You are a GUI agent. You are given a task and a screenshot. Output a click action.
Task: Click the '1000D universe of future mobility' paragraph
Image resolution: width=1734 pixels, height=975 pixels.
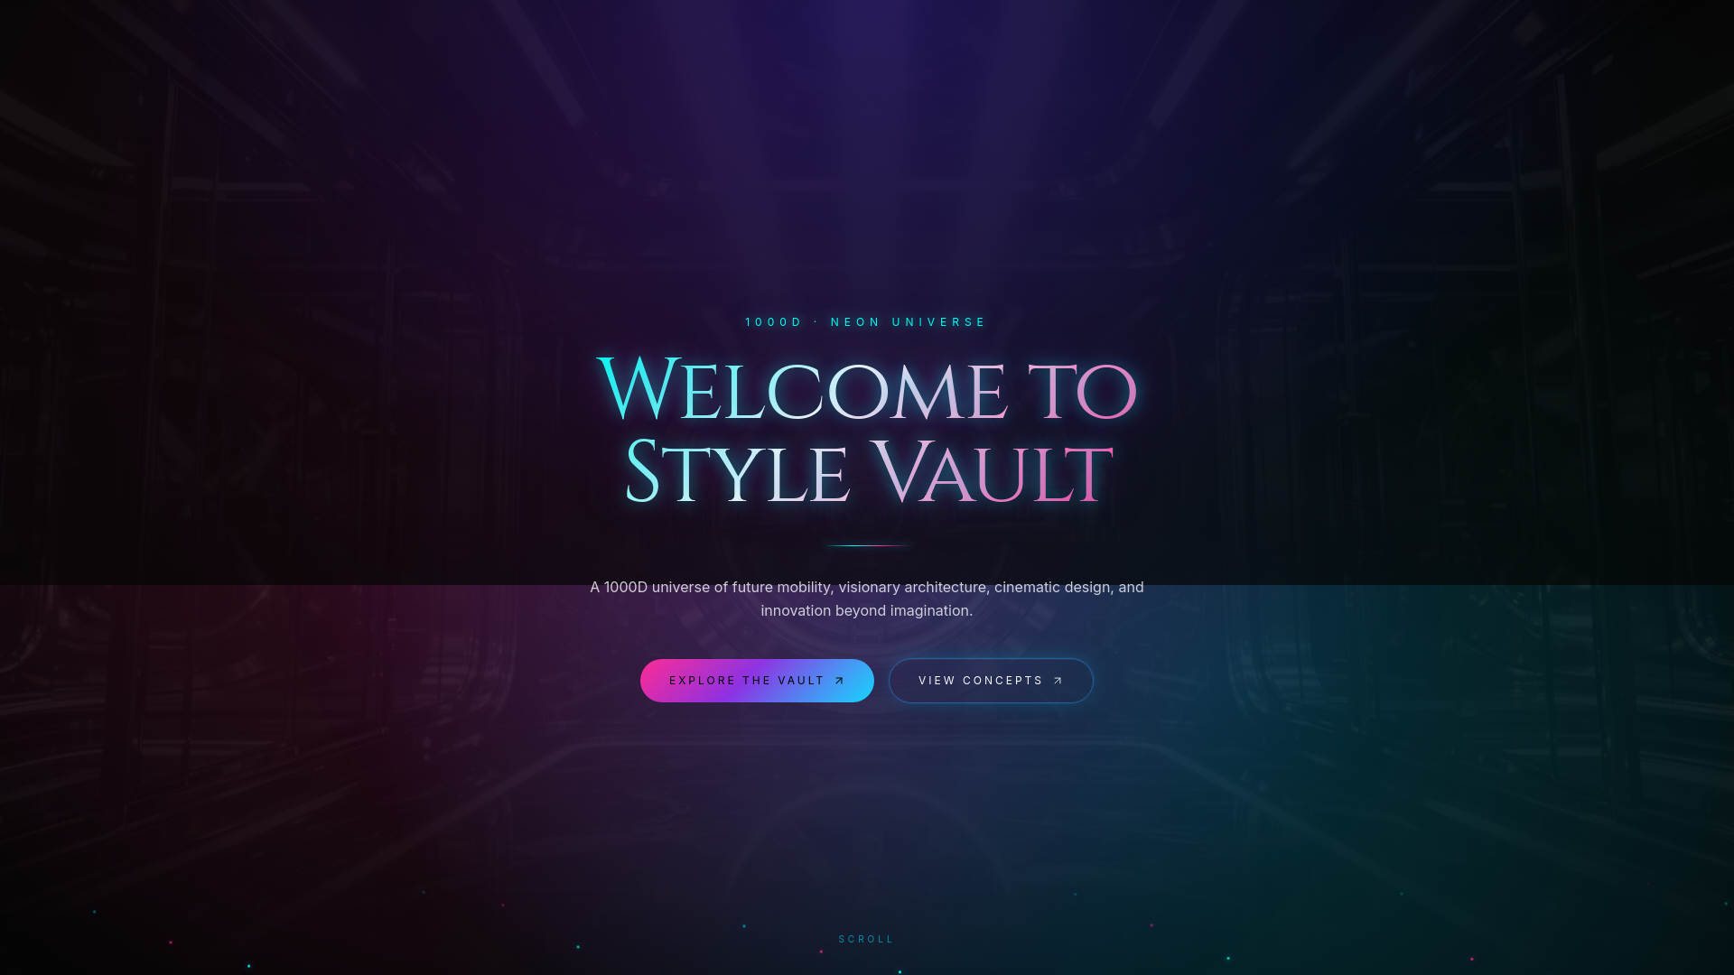[867, 599]
